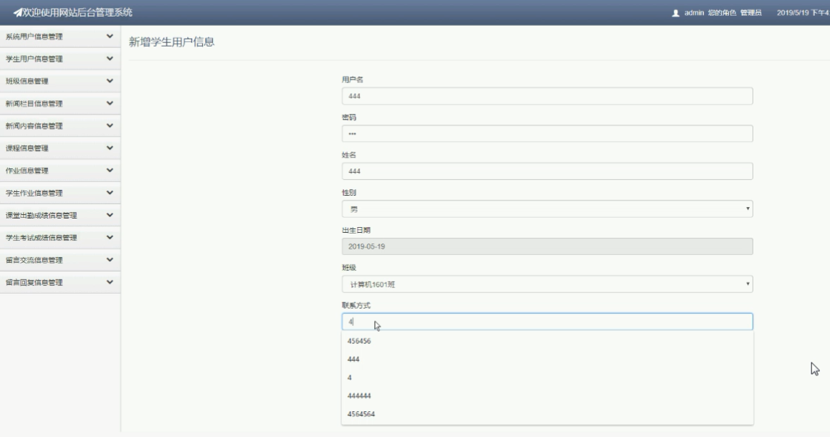The image size is (830, 437).
Task: Open 学生作业信息管理 menu
Action: 59,193
